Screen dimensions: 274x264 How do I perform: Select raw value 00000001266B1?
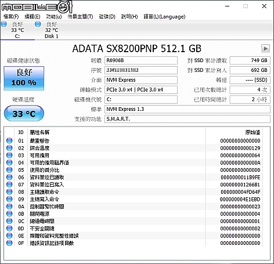pos(240,185)
